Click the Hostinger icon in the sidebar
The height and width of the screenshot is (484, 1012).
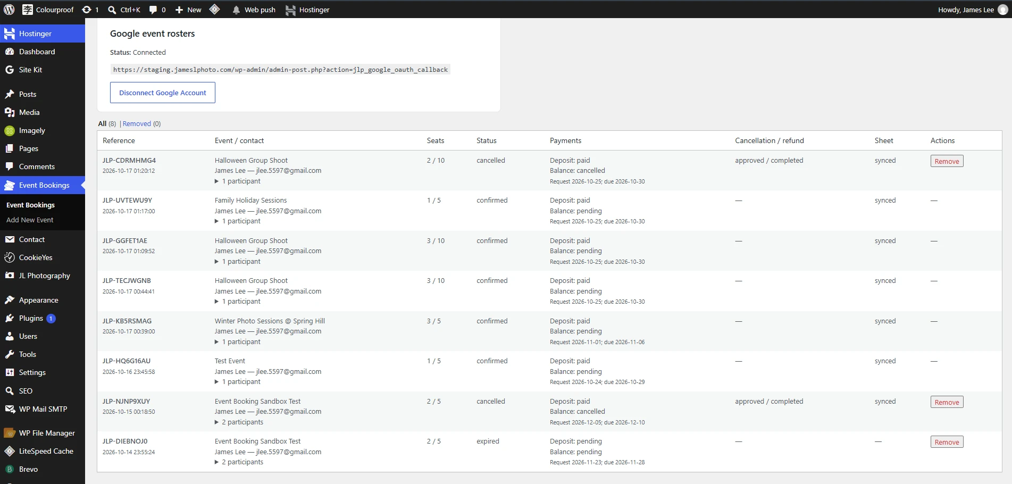pos(10,34)
